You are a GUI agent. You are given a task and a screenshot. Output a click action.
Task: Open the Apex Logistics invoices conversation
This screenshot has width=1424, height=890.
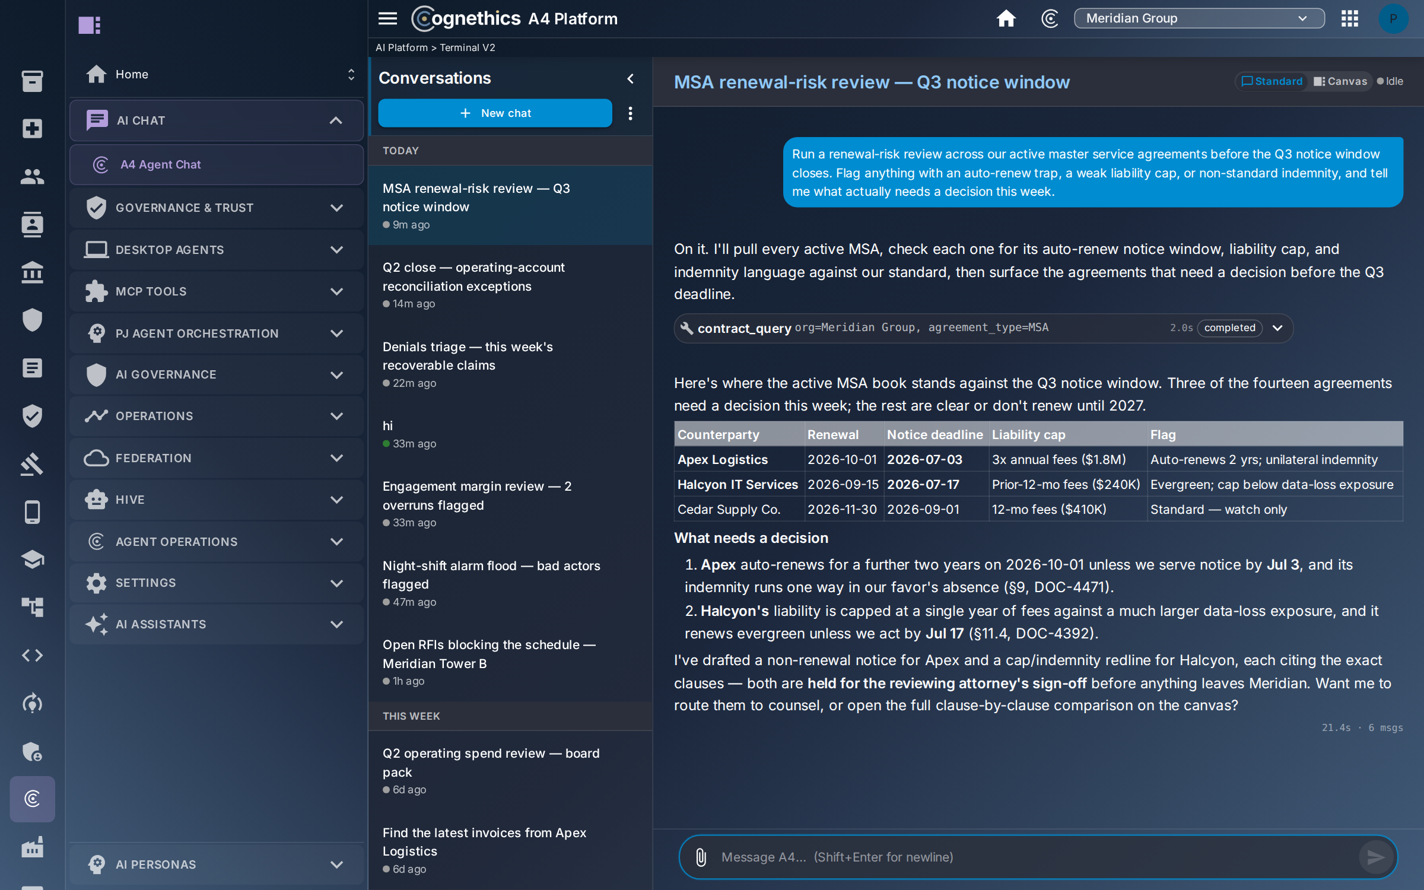point(510,850)
